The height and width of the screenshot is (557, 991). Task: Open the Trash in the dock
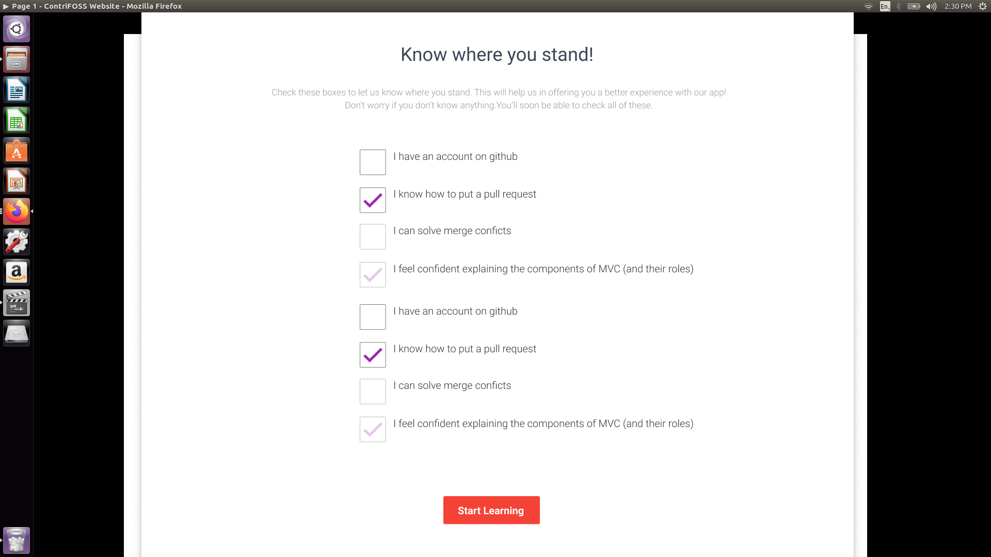pos(17,540)
